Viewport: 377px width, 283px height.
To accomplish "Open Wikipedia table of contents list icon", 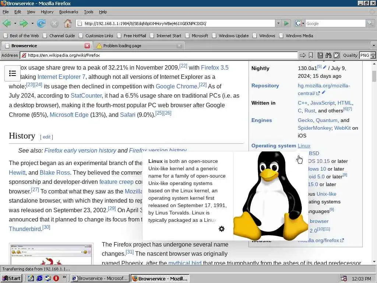I will coord(13,73).
